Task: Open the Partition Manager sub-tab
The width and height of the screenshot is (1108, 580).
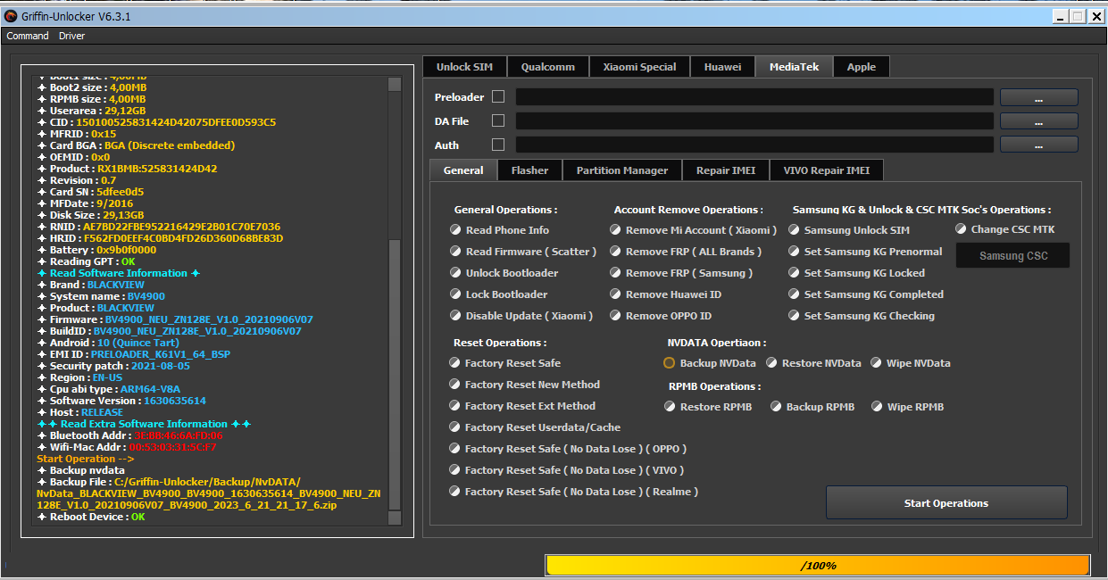Action: 621,170
